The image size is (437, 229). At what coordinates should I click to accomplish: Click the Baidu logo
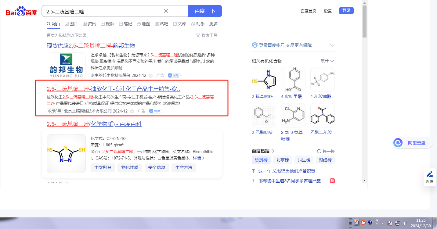[x=21, y=11]
